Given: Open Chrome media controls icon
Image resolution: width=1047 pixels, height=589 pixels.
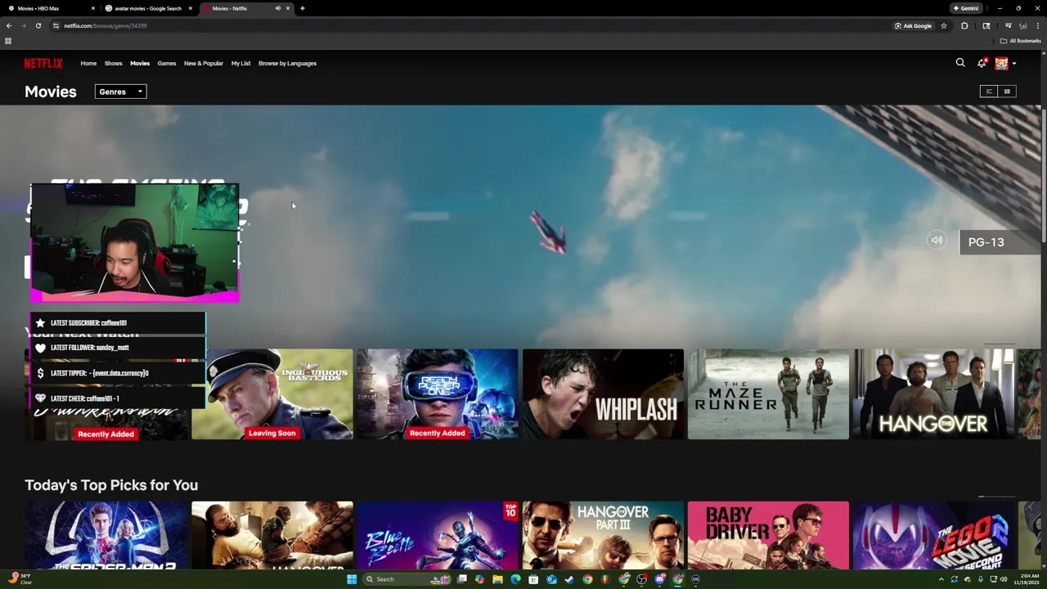Looking at the screenshot, I should [x=1008, y=25].
